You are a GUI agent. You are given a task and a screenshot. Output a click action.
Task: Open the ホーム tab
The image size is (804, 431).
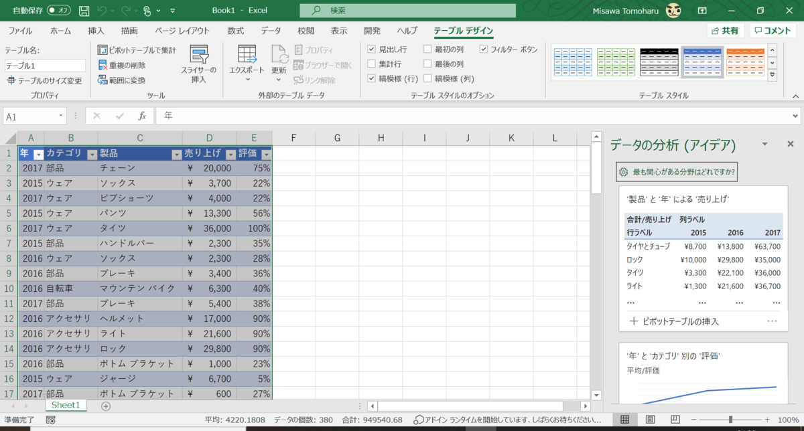(x=60, y=31)
